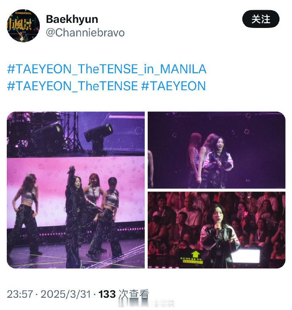
Task: Open the #TAEYEON_TheTENSE hashtag on second line
Action: coord(72,86)
